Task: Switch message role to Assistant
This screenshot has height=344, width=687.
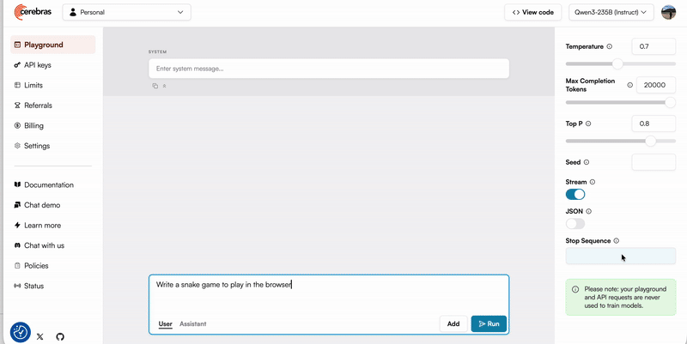Action: [192, 323]
